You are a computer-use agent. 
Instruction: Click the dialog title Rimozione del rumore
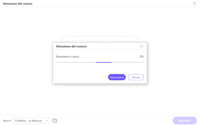tap(71, 46)
